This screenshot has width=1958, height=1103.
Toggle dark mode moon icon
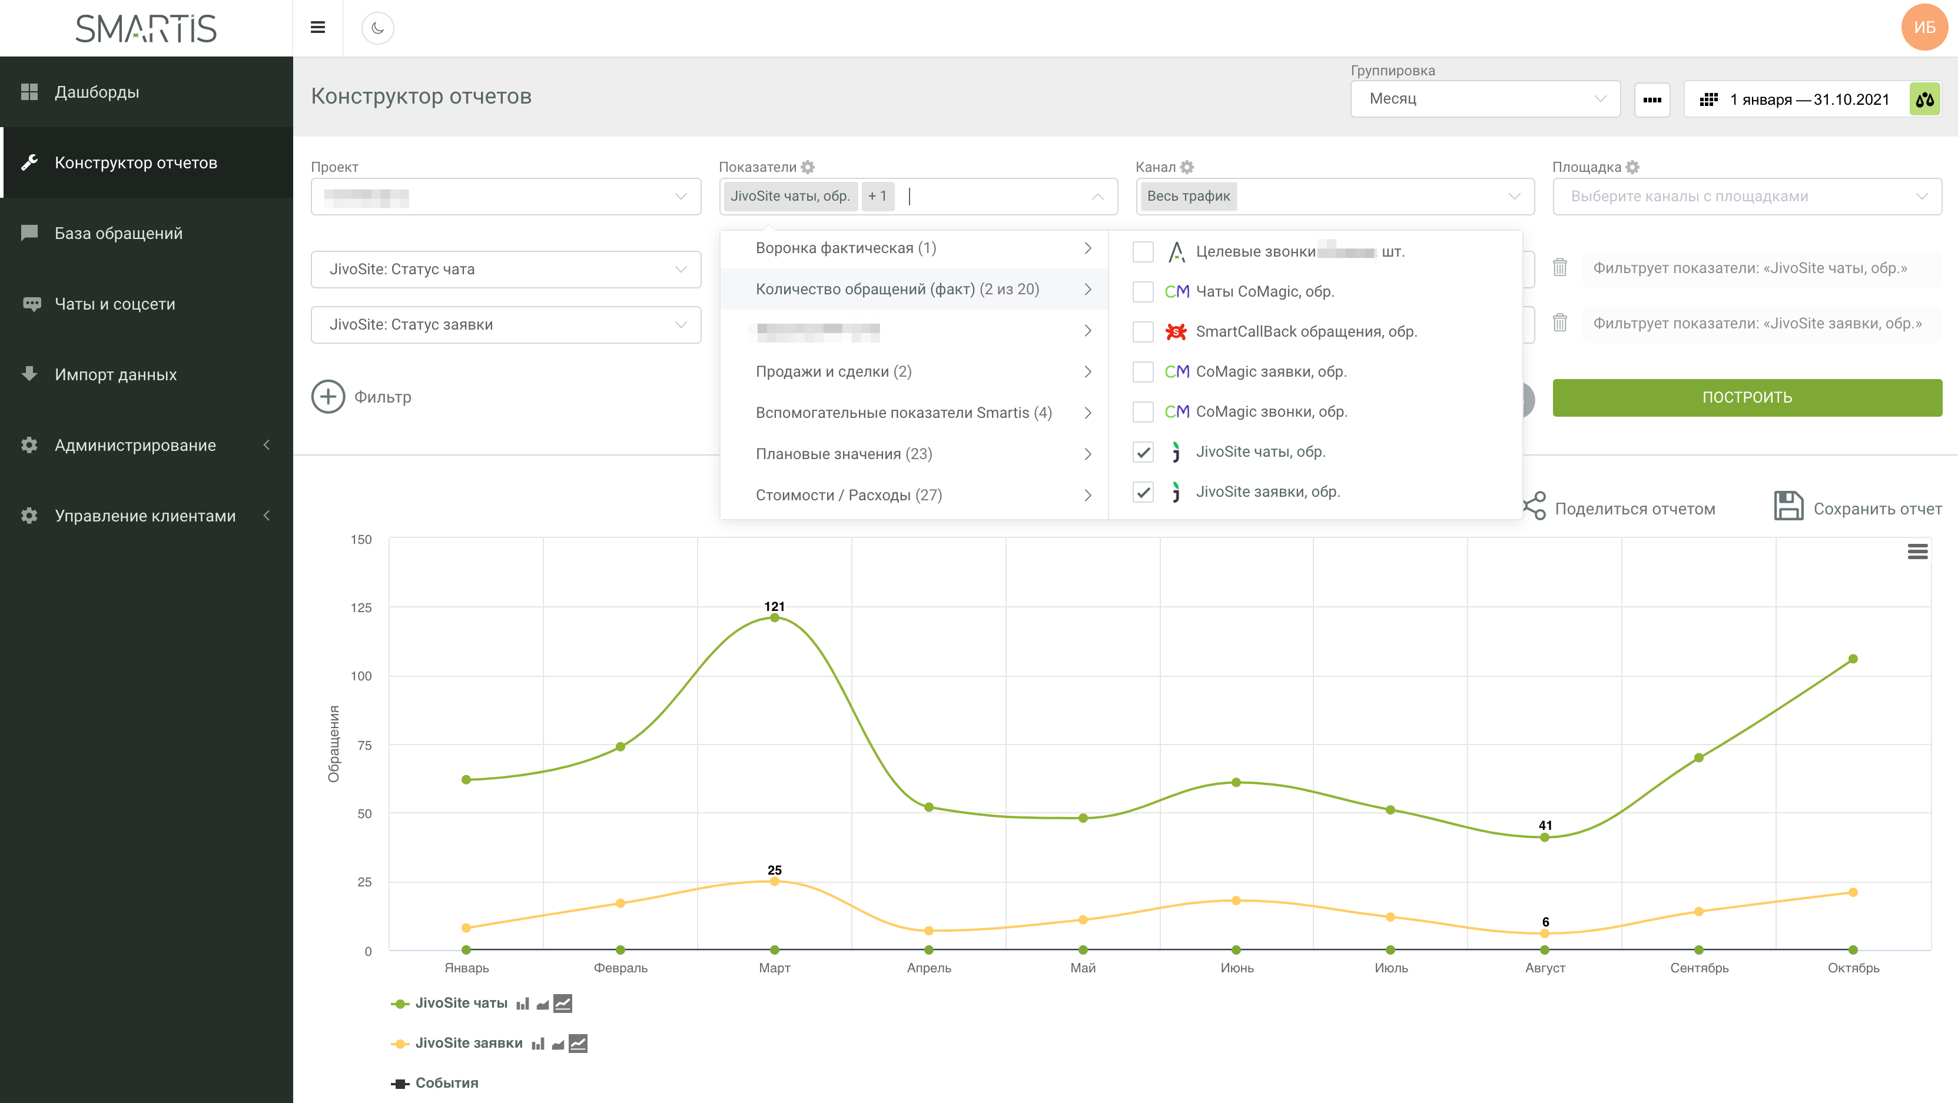tap(378, 28)
